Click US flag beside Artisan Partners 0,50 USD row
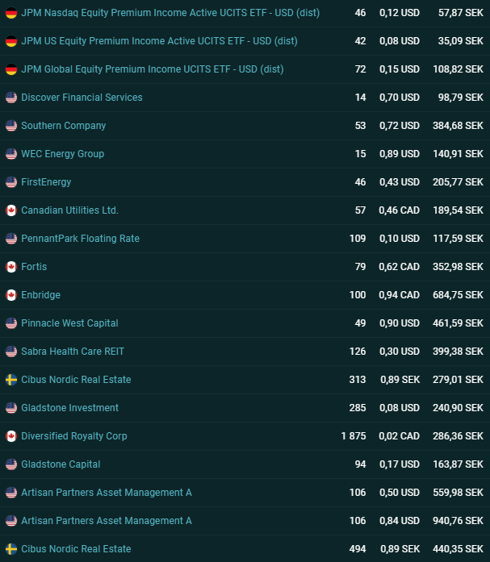Image resolution: width=490 pixels, height=562 pixels. coord(11,493)
